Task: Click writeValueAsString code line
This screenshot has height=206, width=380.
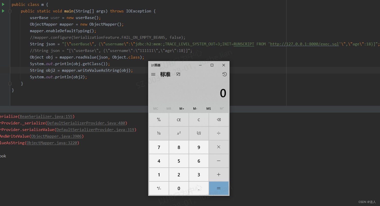Action: click(x=81, y=70)
